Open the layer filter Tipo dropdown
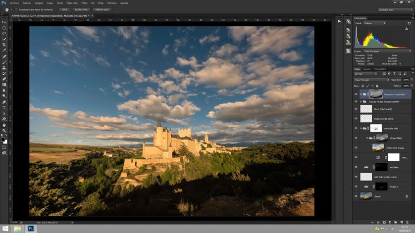 coord(366,74)
